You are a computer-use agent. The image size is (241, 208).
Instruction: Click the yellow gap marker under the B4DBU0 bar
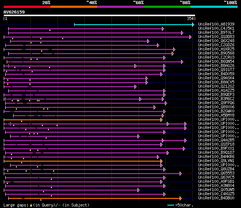click(x=41, y=200)
